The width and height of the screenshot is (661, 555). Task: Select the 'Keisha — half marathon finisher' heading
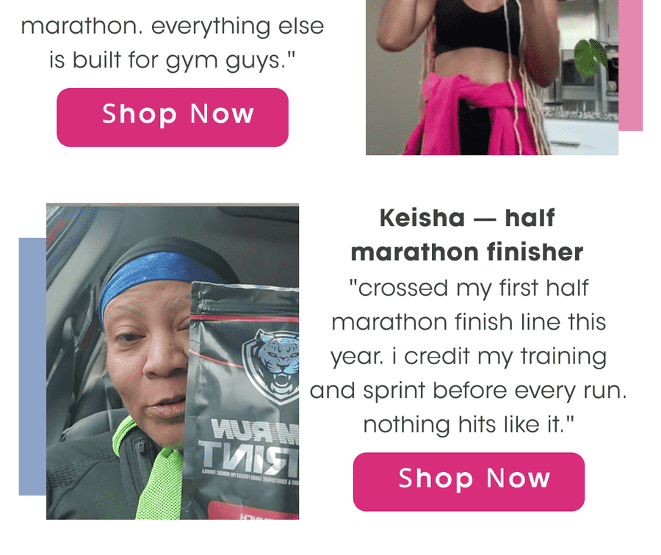click(467, 235)
